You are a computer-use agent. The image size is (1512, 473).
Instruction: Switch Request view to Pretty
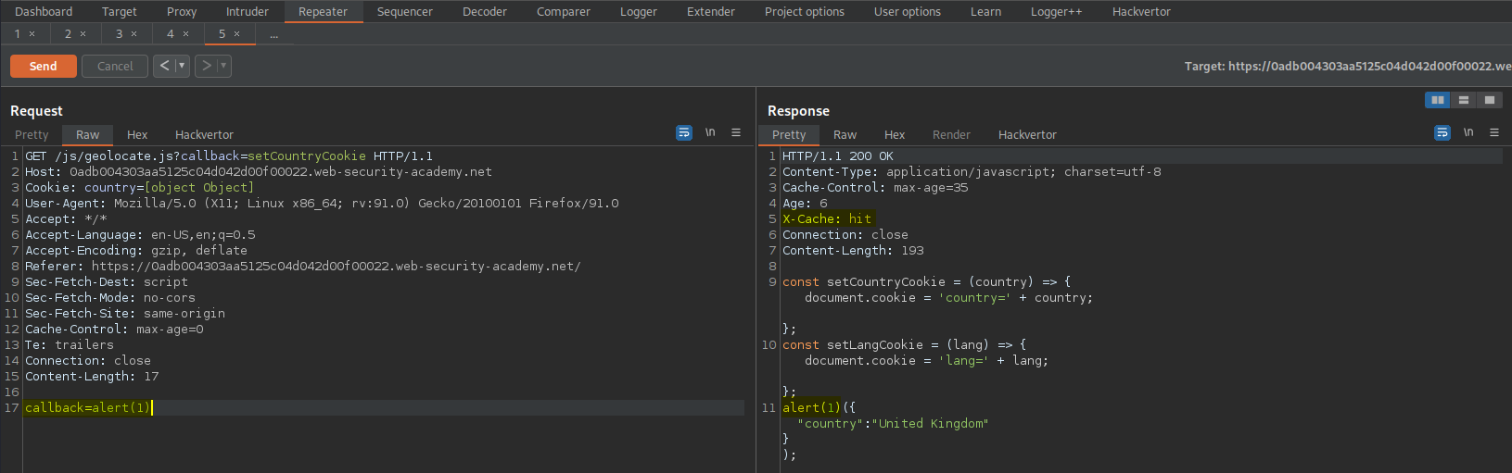32,134
